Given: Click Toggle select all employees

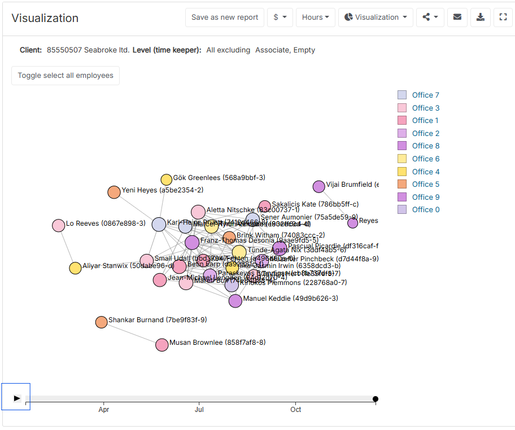Looking at the screenshot, I should click(x=66, y=76).
